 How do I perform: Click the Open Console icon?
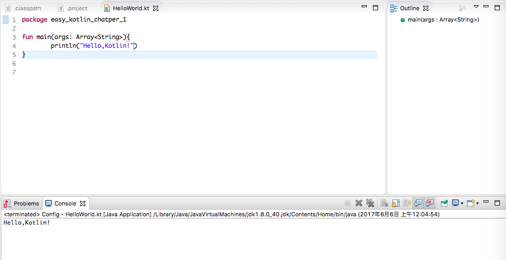point(471,203)
